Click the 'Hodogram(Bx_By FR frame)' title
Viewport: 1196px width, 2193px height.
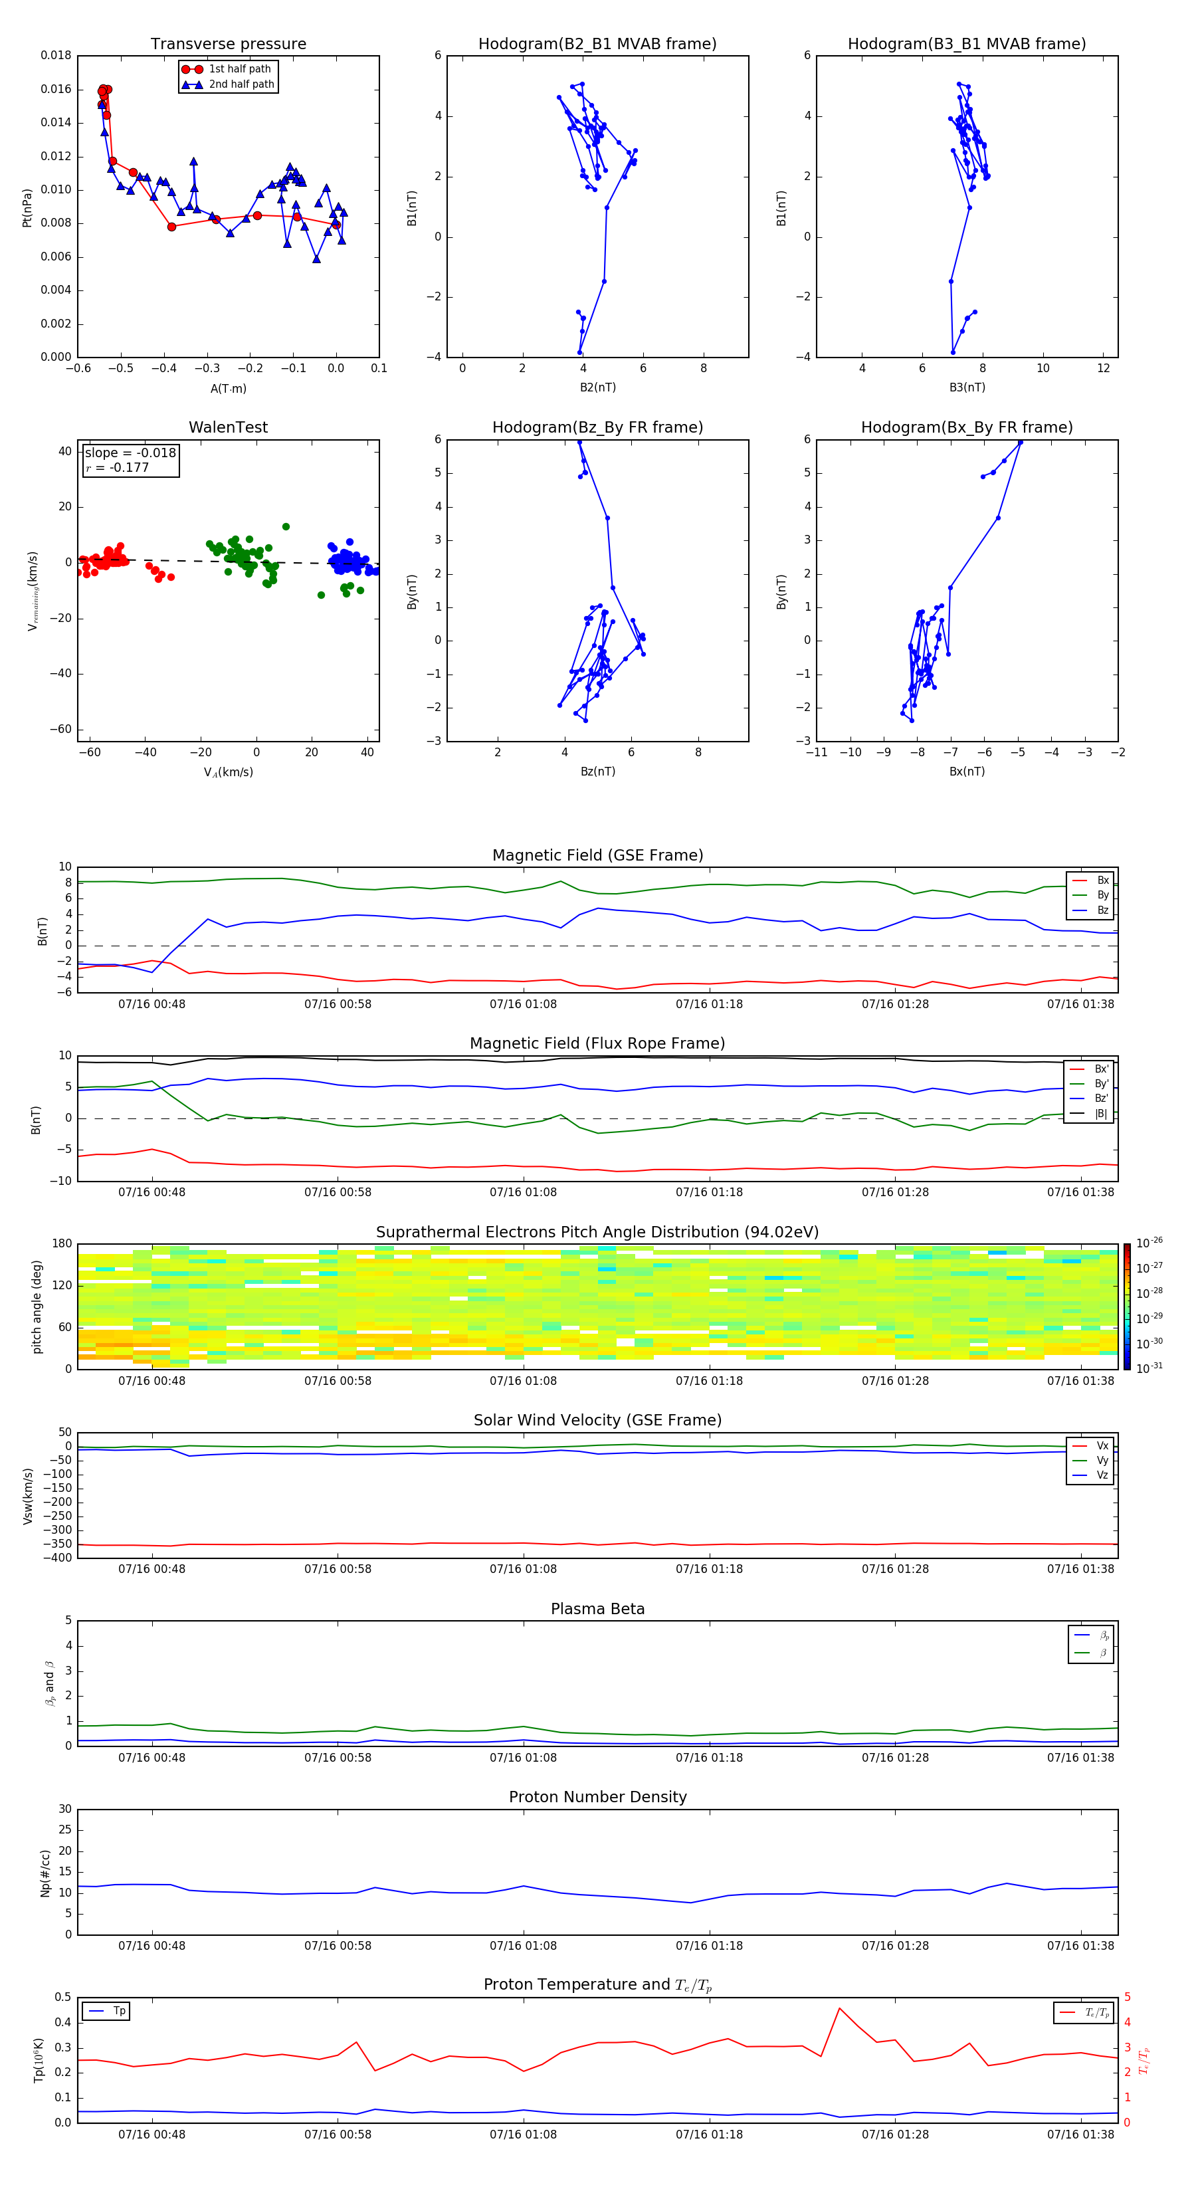pyautogui.click(x=967, y=427)
